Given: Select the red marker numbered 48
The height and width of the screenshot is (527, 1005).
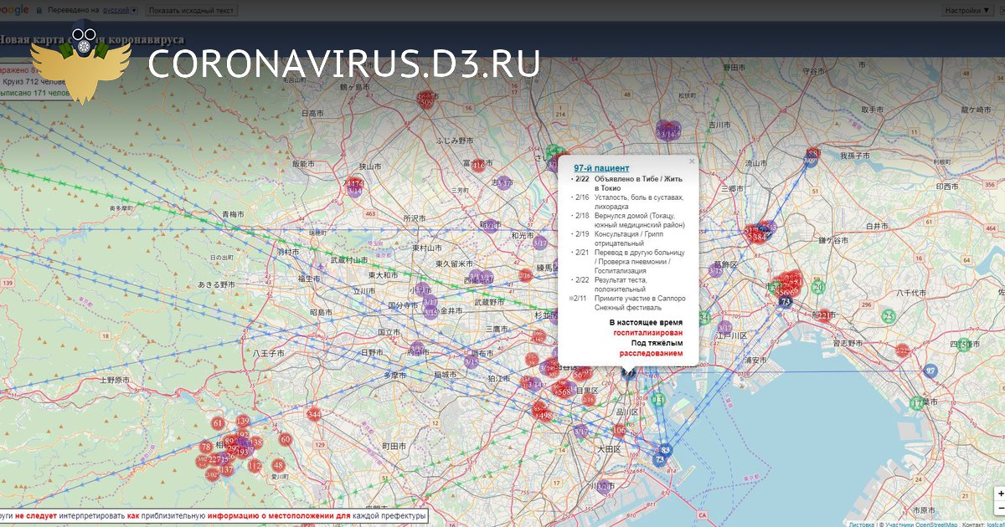Looking at the screenshot, I should point(280,464).
